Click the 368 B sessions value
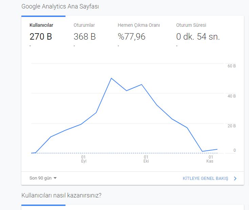This screenshot has height=210, width=249. (84, 37)
